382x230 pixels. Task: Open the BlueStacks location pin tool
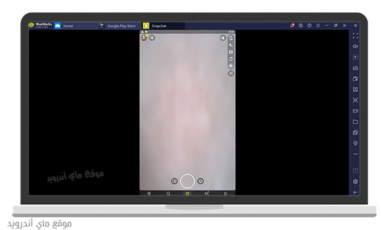[x=355, y=143]
